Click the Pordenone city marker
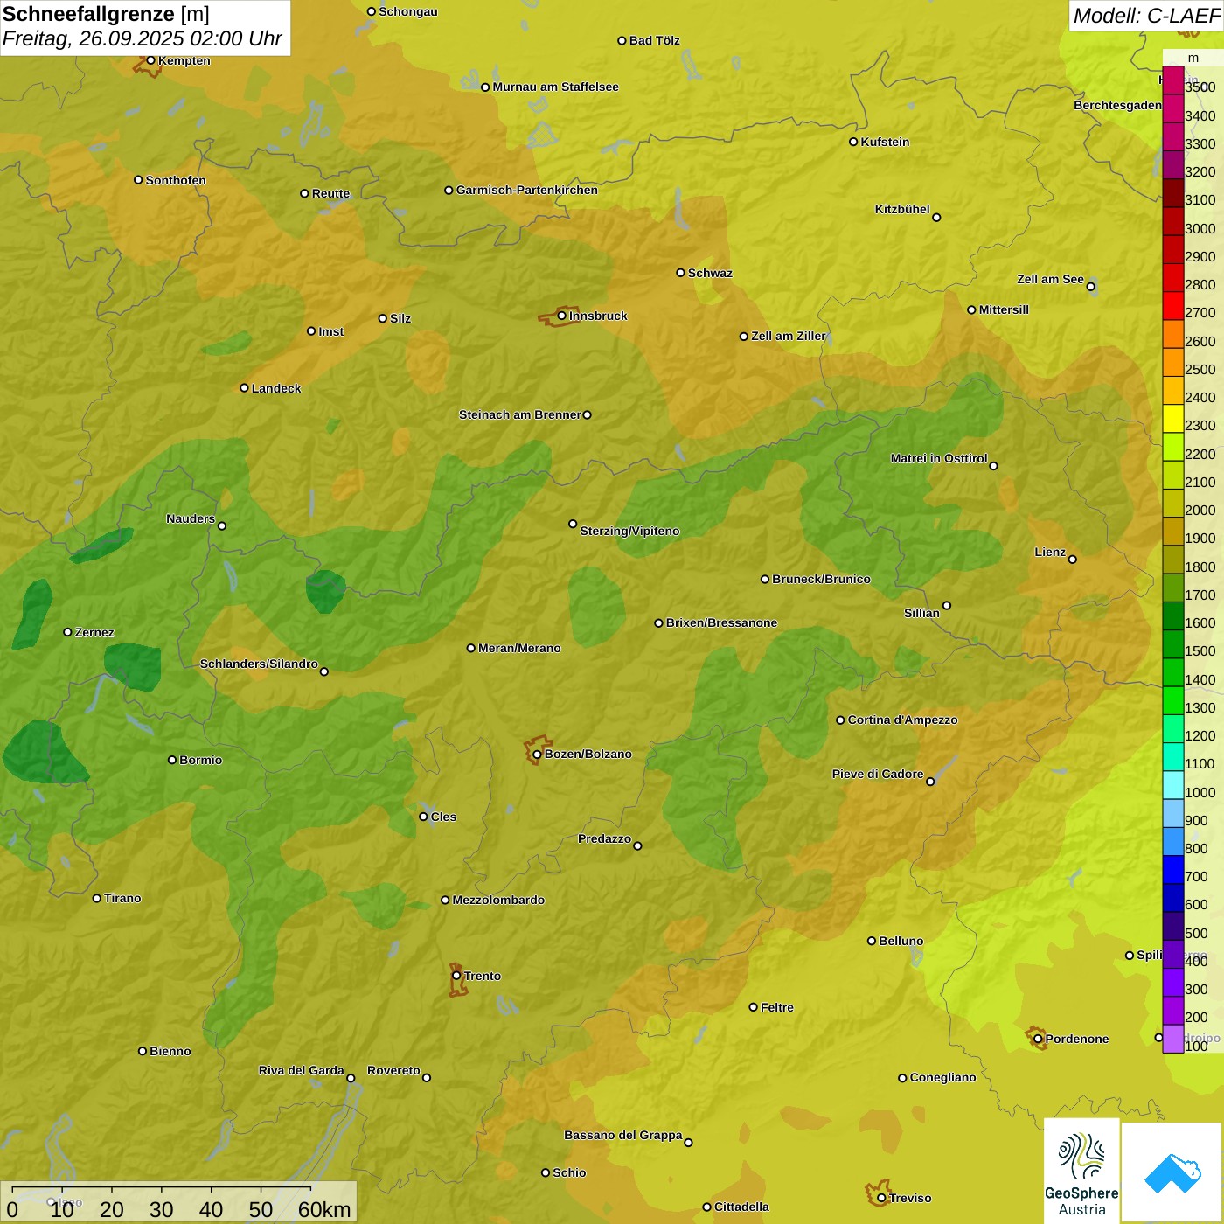This screenshot has width=1224, height=1224. pos(1038,1039)
